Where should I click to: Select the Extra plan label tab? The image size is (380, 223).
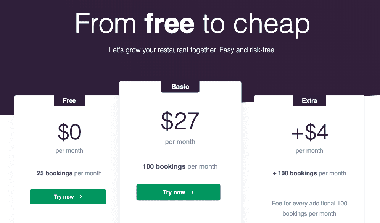pyautogui.click(x=309, y=100)
